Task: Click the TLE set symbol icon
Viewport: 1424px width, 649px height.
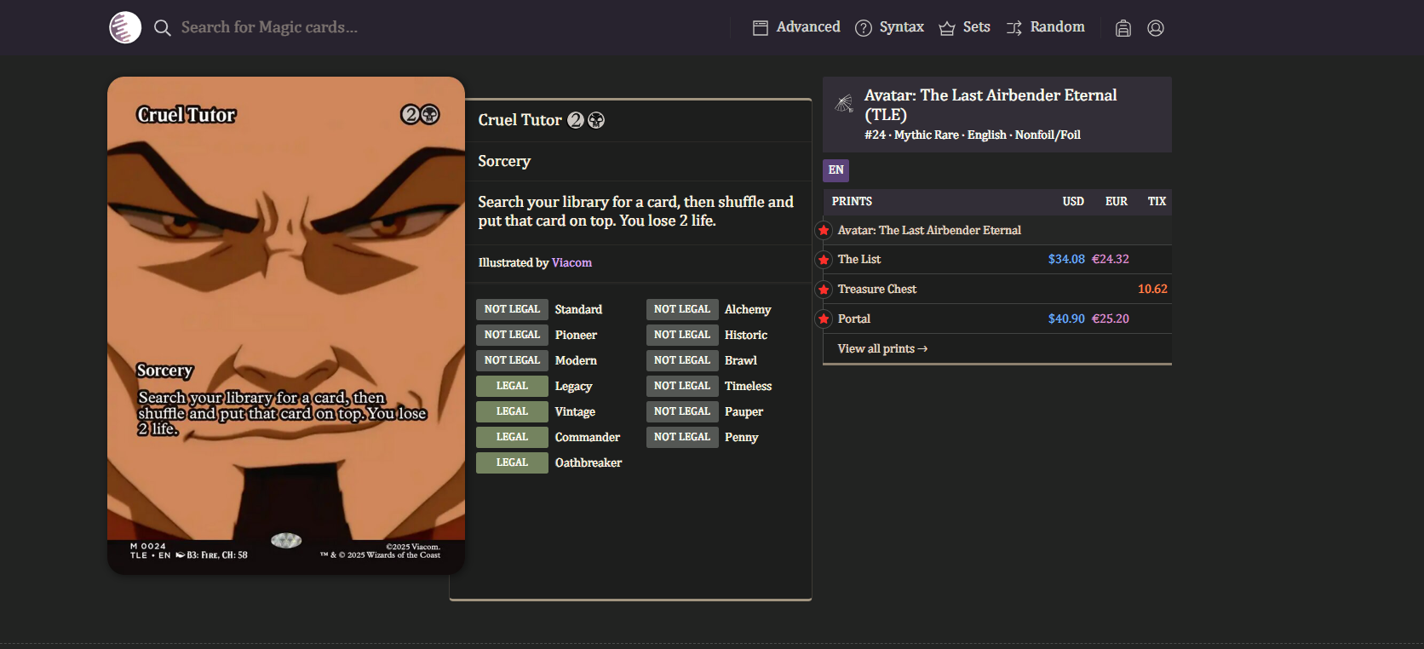Action: tap(844, 104)
